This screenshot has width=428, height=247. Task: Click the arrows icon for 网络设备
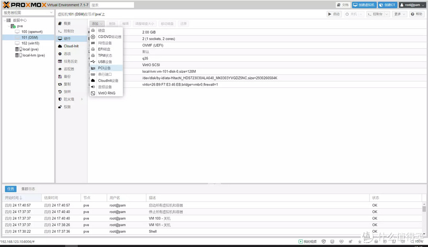click(x=93, y=43)
